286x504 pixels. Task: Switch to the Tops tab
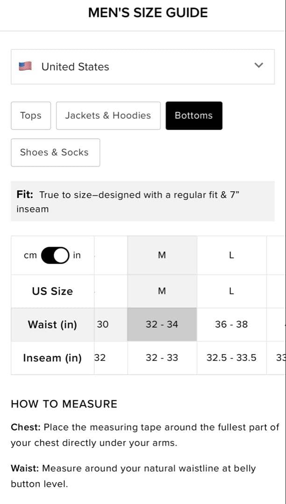31,115
